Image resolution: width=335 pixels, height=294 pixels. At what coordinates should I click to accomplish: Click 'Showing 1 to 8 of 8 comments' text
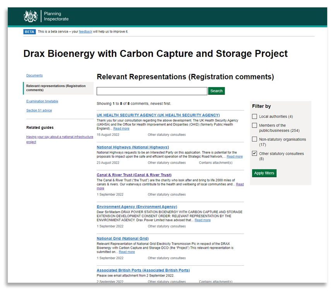point(134,104)
